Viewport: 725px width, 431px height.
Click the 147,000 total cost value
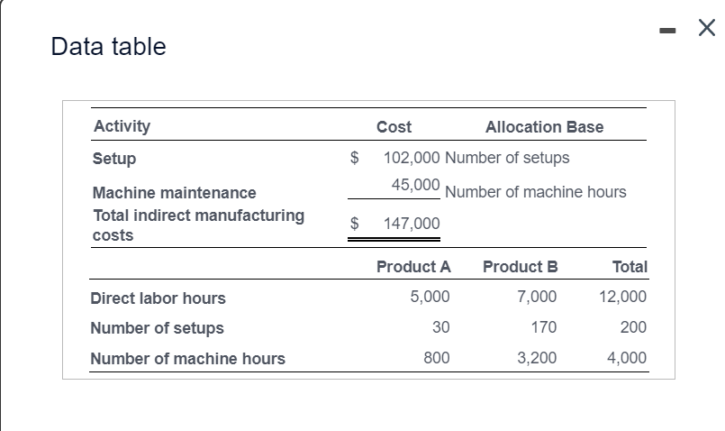(x=412, y=224)
